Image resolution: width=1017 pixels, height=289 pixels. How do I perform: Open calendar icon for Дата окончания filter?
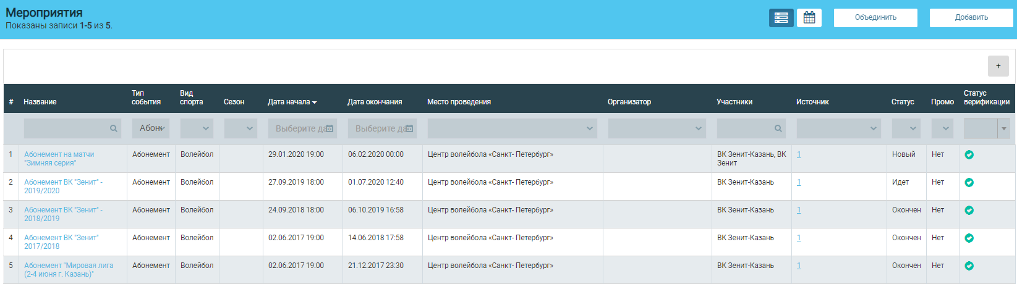[x=409, y=128]
